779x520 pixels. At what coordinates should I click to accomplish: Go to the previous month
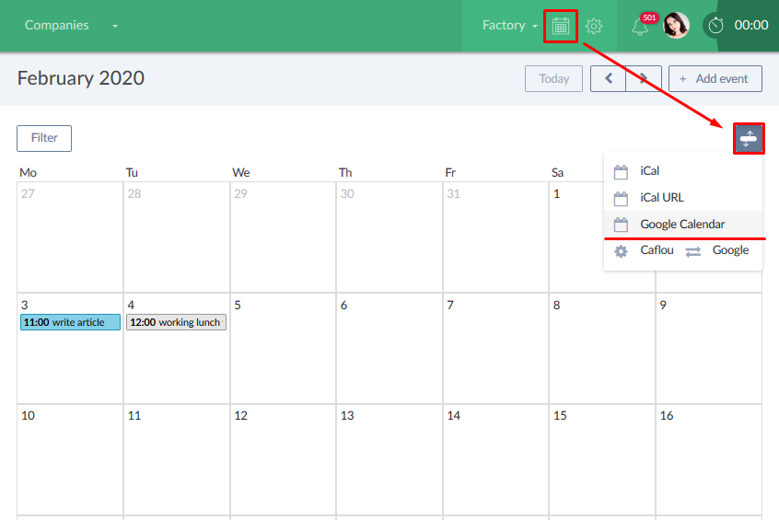point(608,79)
